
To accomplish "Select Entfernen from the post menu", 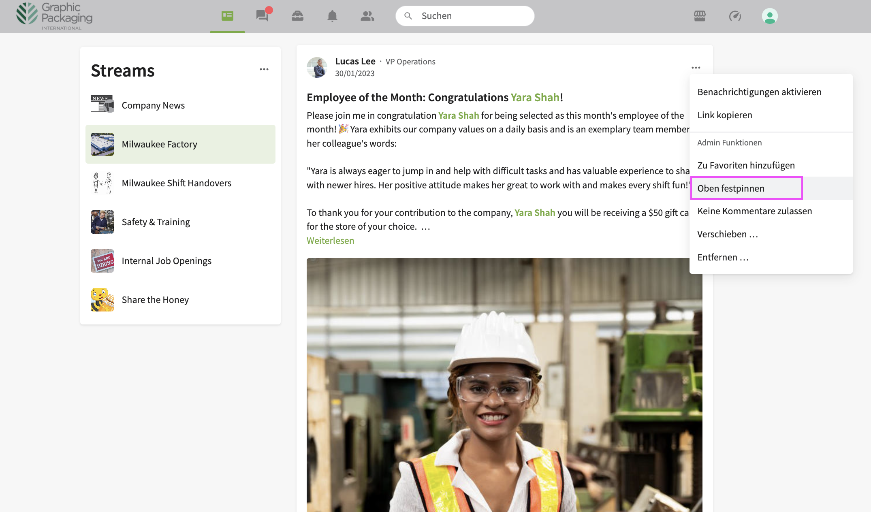I will coord(771,257).
